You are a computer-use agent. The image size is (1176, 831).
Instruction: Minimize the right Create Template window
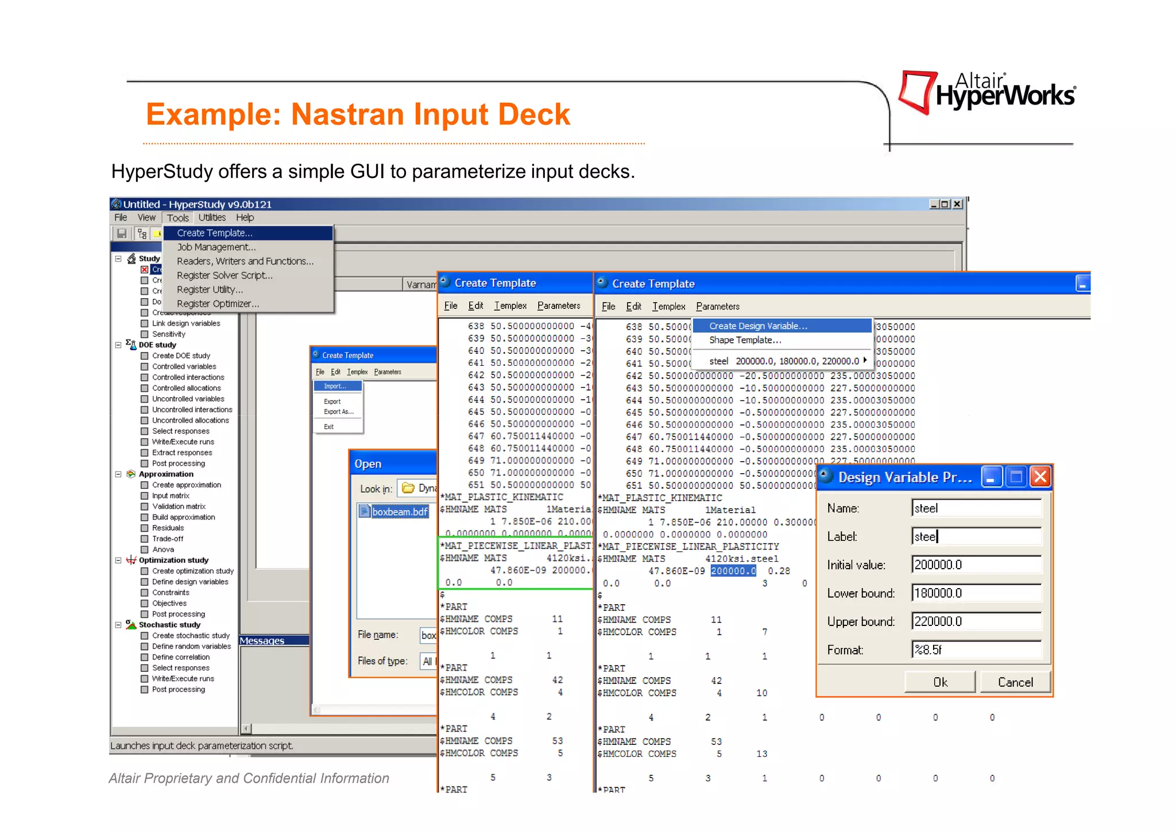[1082, 283]
